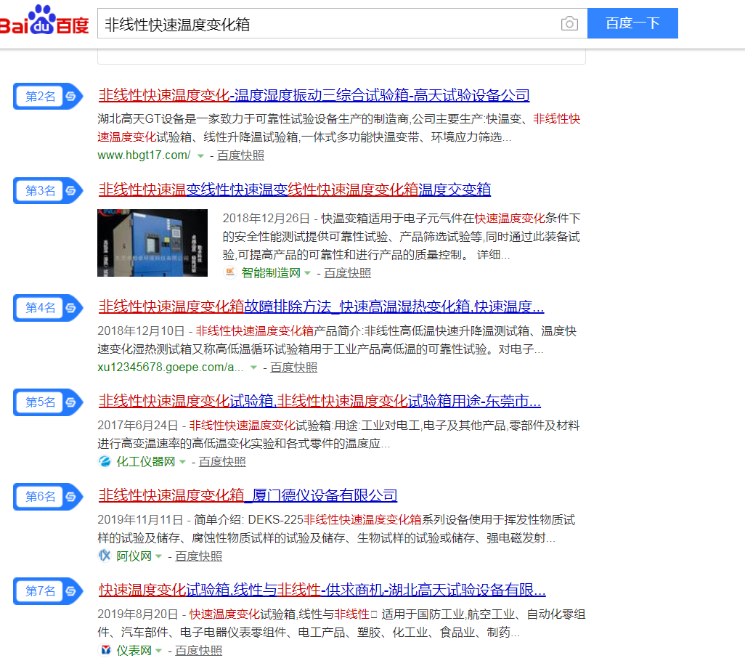Open the 厦门德仪设备有限公司 result title
The height and width of the screenshot is (658, 745).
tap(248, 496)
